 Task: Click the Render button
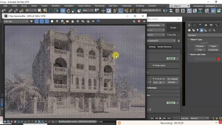[x=173, y=28]
